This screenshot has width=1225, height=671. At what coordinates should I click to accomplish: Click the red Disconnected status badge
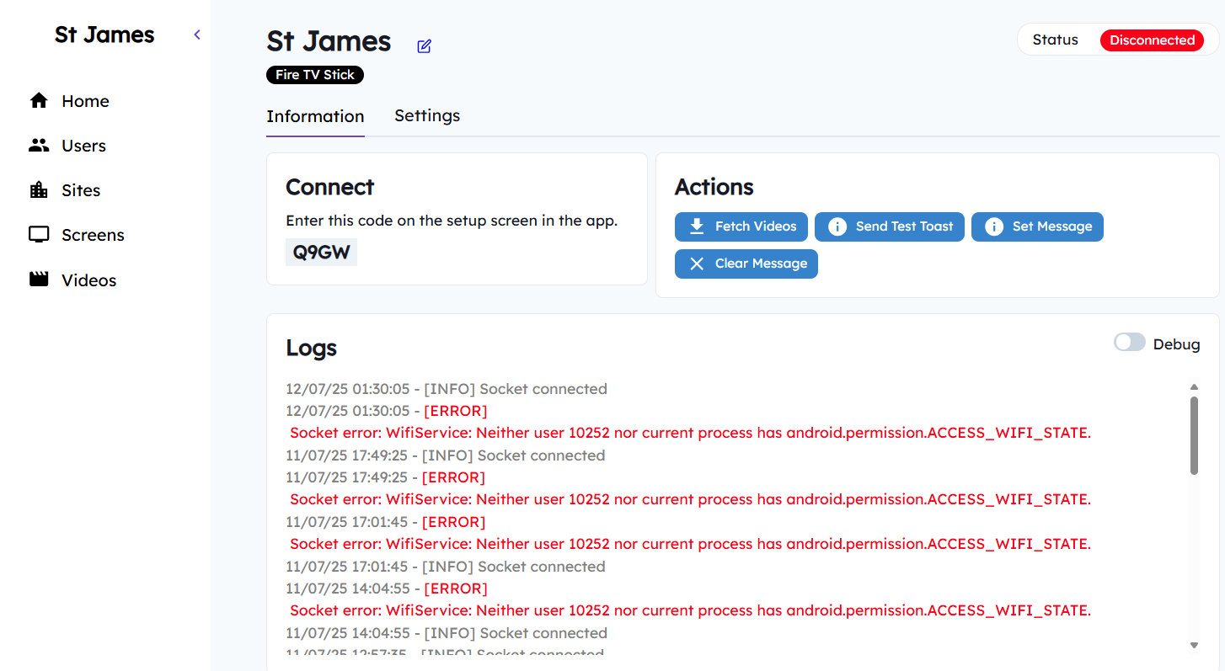(x=1152, y=40)
